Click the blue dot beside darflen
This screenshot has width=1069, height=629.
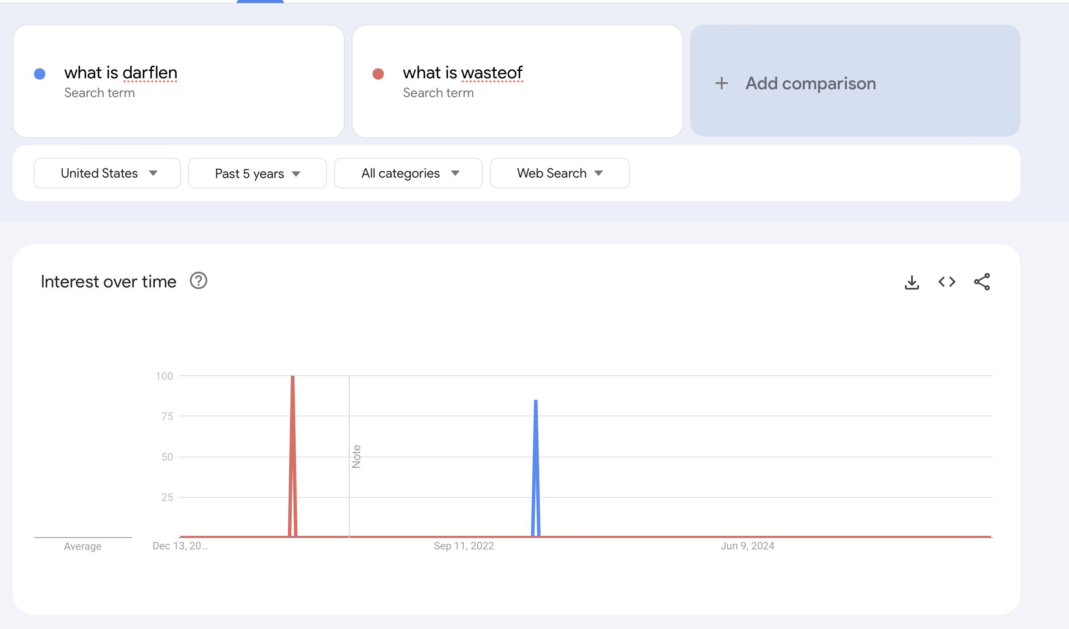(x=40, y=74)
